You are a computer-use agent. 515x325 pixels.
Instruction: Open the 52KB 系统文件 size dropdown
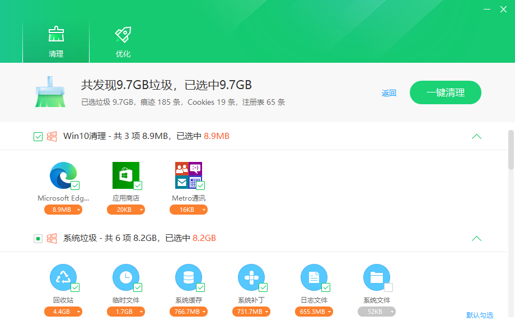[377, 312]
